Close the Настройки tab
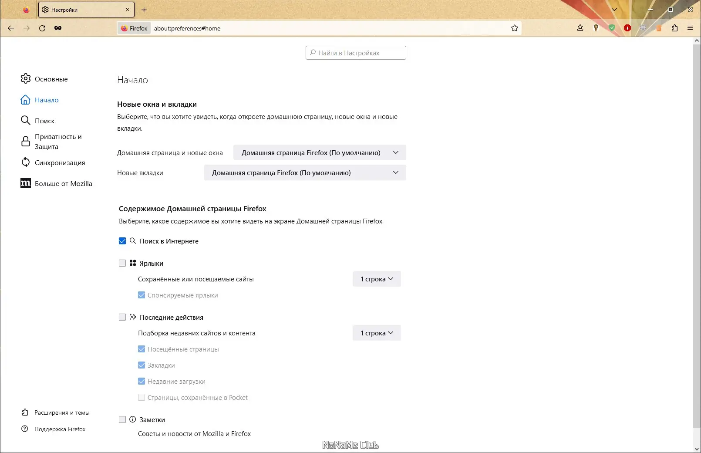Viewport: 701px width, 453px height. (128, 10)
